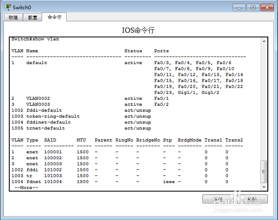Viewport: 278px width, 220px height.
Task: Click the 'fddinet-default' VLAN name
Action: (48, 122)
